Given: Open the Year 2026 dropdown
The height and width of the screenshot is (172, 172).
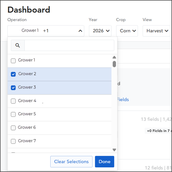Looking at the screenshot, I should (x=100, y=31).
